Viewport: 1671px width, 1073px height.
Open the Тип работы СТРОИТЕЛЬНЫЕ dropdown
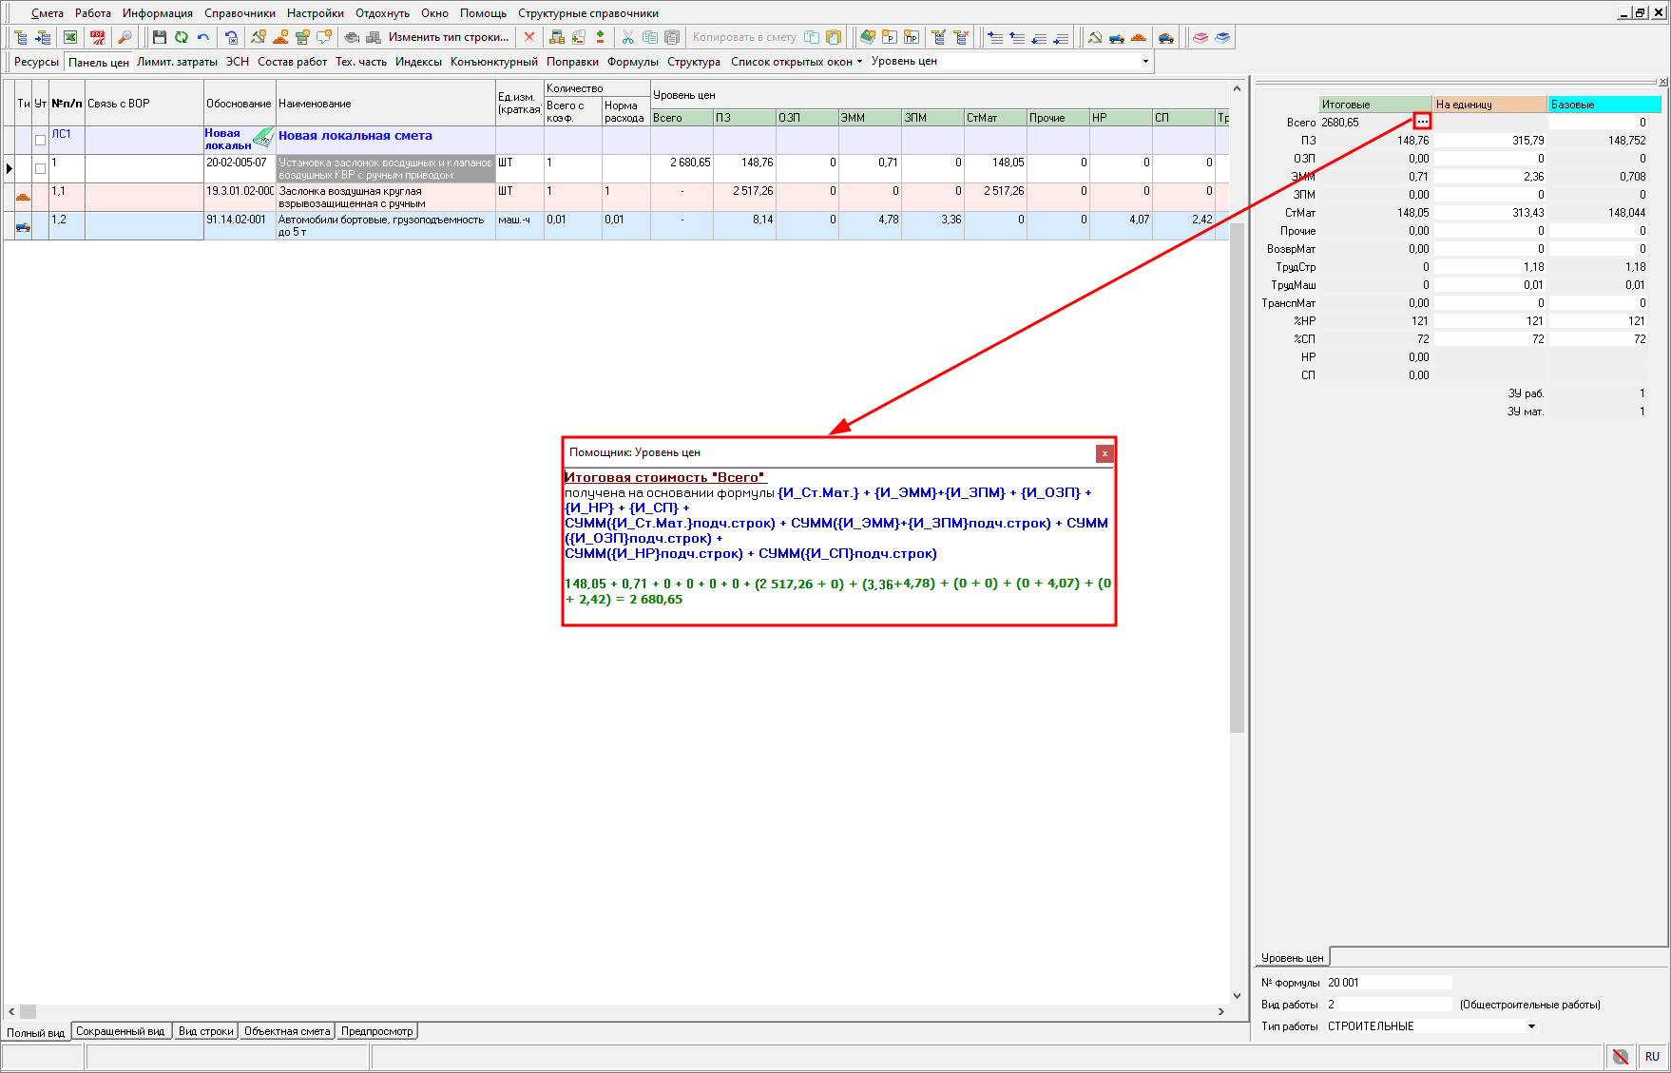click(x=1530, y=1026)
